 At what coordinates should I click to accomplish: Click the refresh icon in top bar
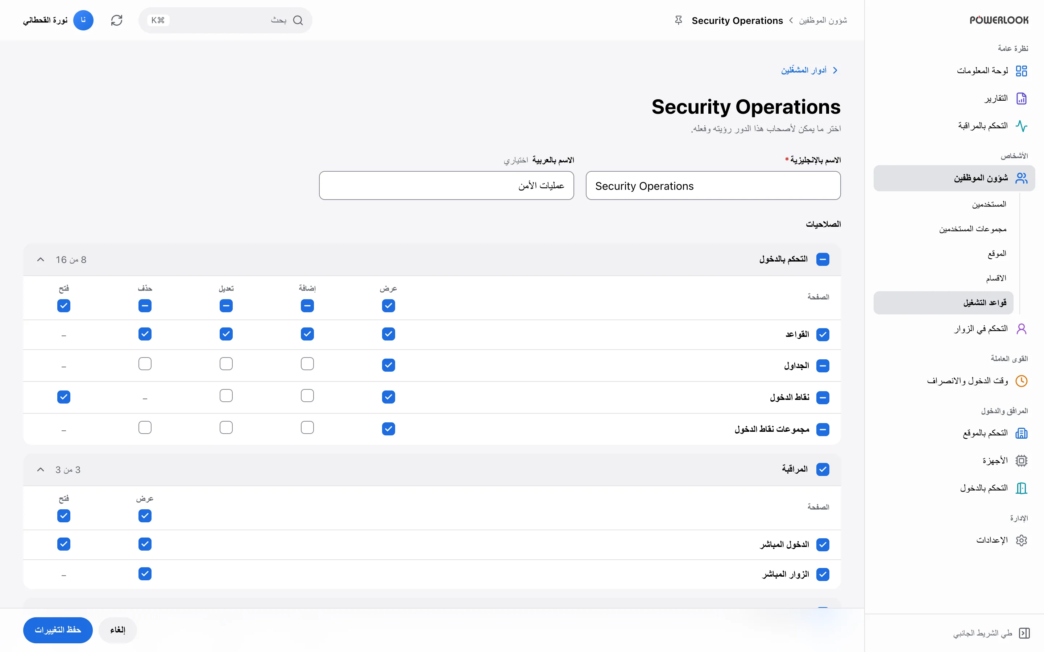pos(116,20)
